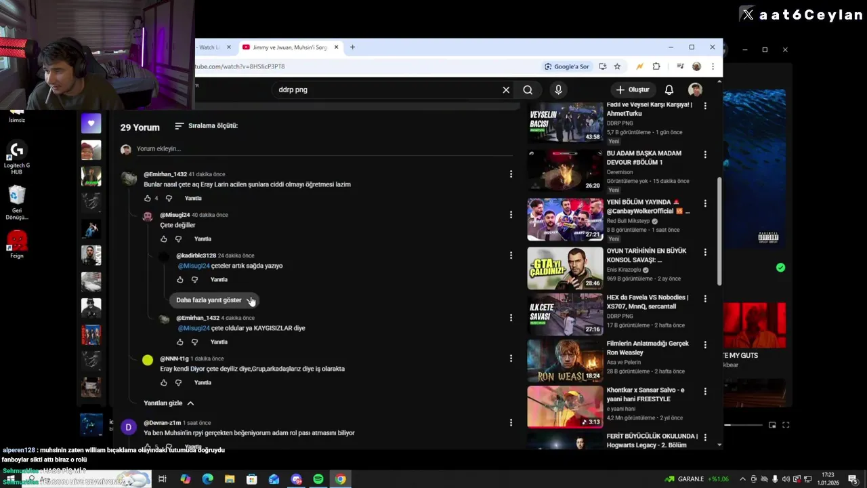Click the @Misugi24 mention in kadirblc3128's reply
The height and width of the screenshot is (488, 867).
click(x=194, y=266)
